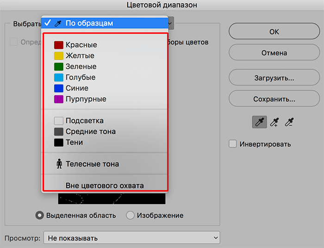Select the eyedropper tool icon
Image resolution: width=324 pixels, height=248 pixels.
[x=259, y=122]
